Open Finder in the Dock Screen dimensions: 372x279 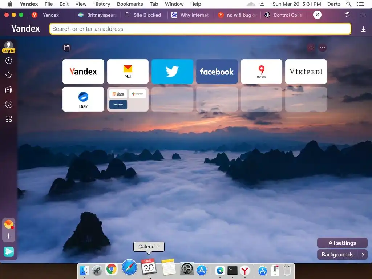pos(84,270)
